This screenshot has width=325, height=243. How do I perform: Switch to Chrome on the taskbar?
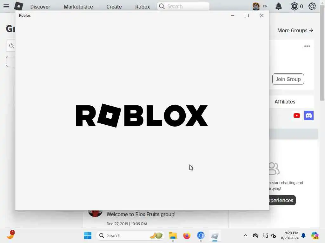coord(201,235)
